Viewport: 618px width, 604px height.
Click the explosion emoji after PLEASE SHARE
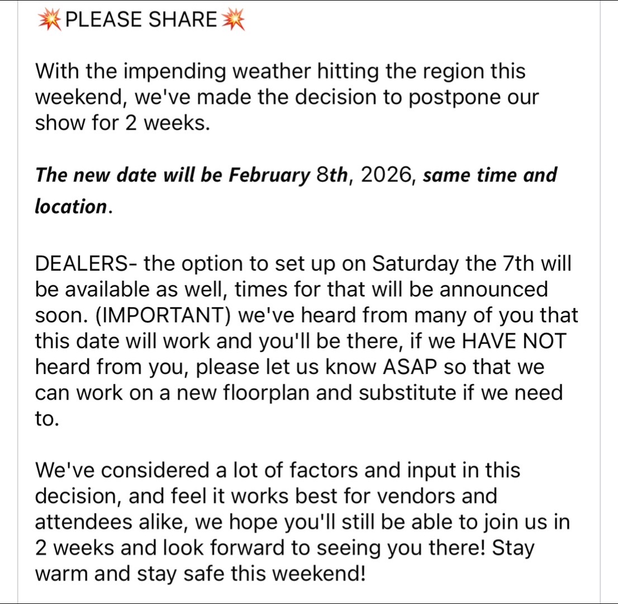coord(233,20)
